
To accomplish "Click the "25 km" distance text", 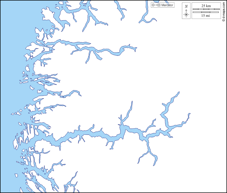I will (x=206, y=6).
